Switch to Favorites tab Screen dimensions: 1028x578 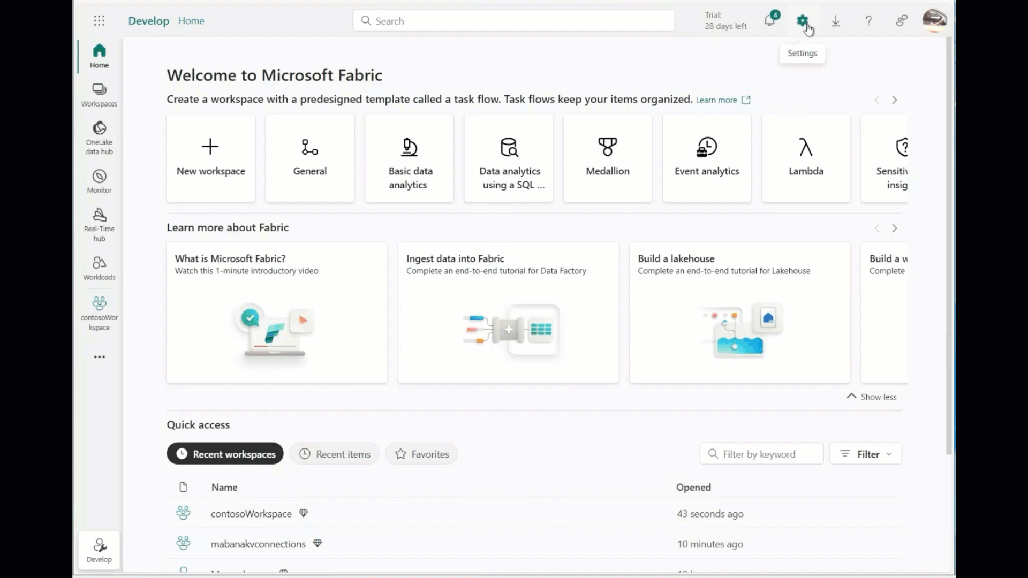tap(421, 454)
